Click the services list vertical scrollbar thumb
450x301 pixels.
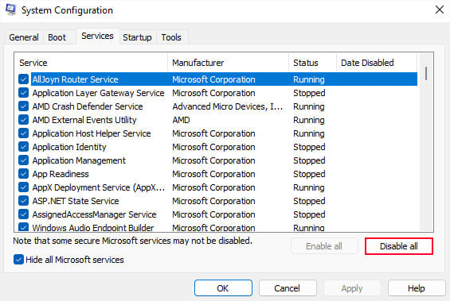click(426, 73)
